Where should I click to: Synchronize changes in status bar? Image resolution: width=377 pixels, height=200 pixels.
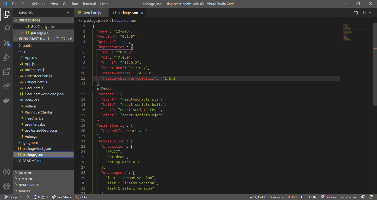tap(27, 197)
